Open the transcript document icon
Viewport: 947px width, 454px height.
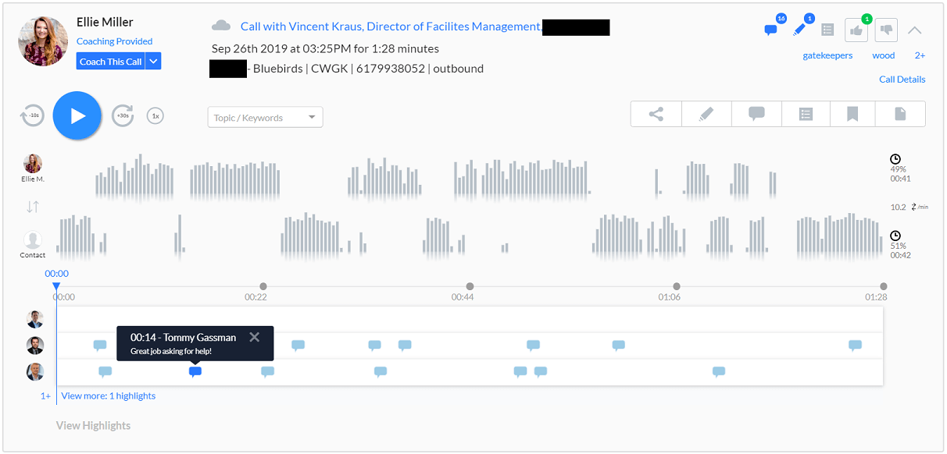pos(899,113)
